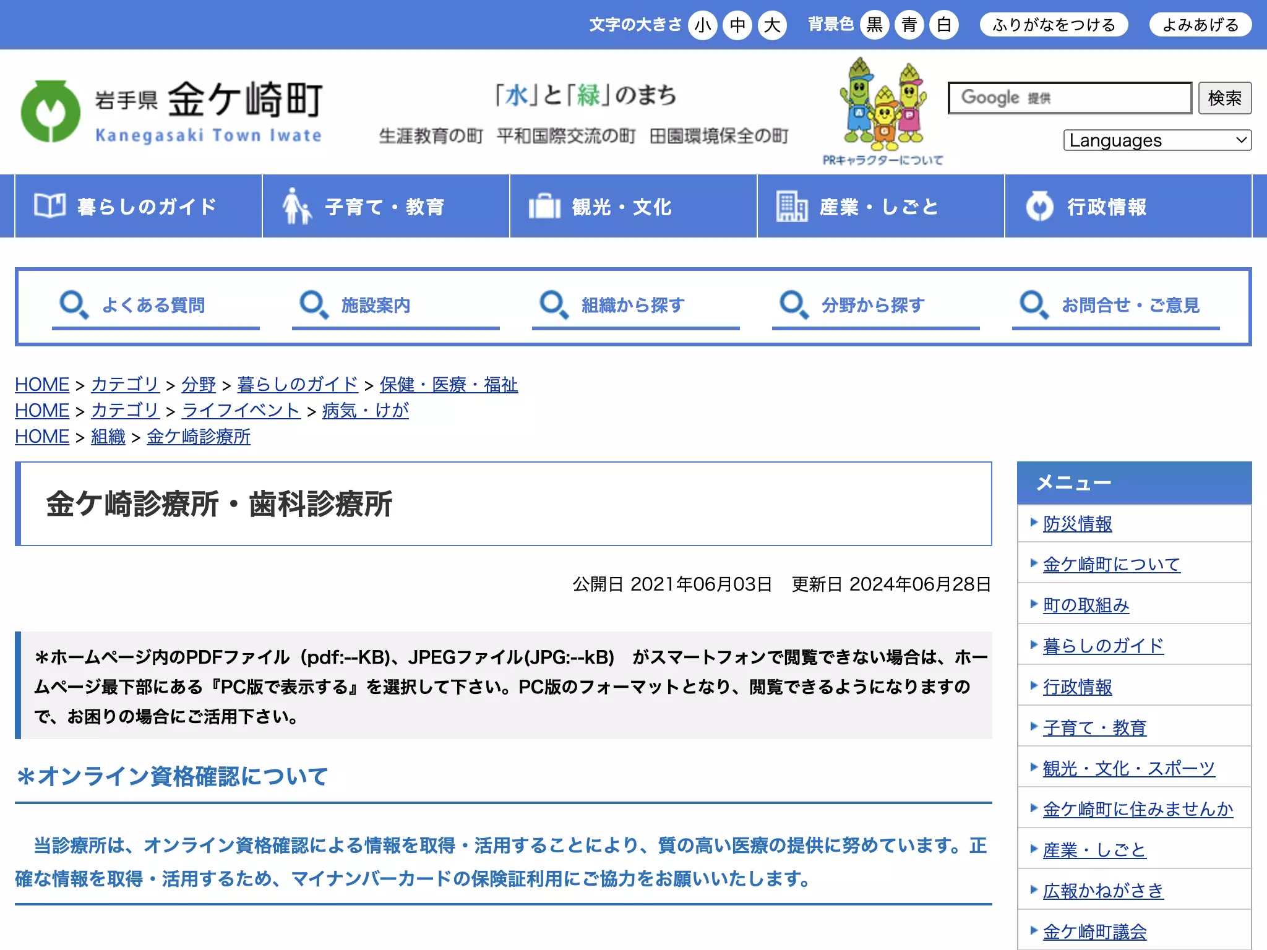Open the PR mascot characters image

[883, 104]
